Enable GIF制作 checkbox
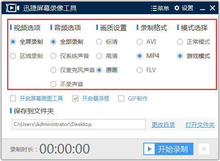The height and width of the screenshot is (161, 220). [121, 98]
